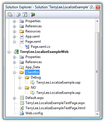Image resolution: width=105 pixels, height=122 pixels.
Task: Expand the first Properties node
Action: pyautogui.click(x=14, y=21)
